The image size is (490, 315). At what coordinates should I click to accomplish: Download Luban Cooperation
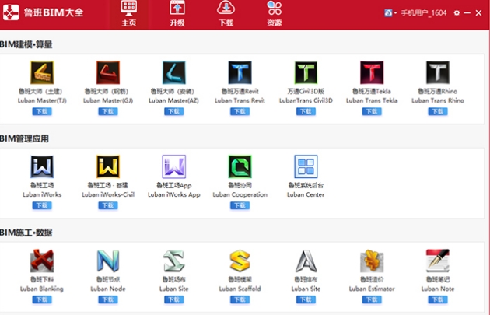[240, 205]
